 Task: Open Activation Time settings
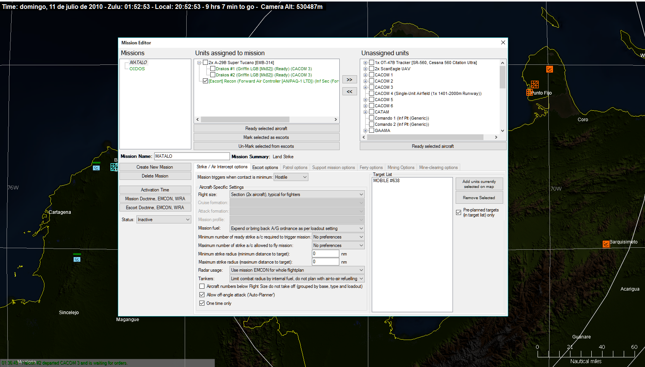(x=155, y=190)
